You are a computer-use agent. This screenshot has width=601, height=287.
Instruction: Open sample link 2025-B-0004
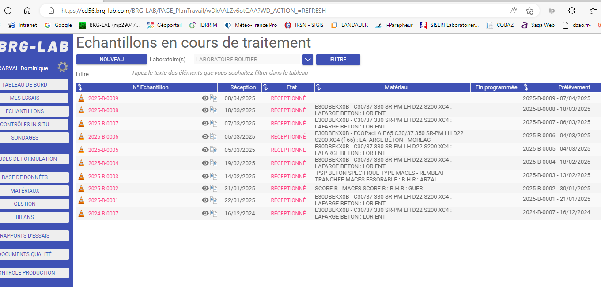tap(103, 163)
